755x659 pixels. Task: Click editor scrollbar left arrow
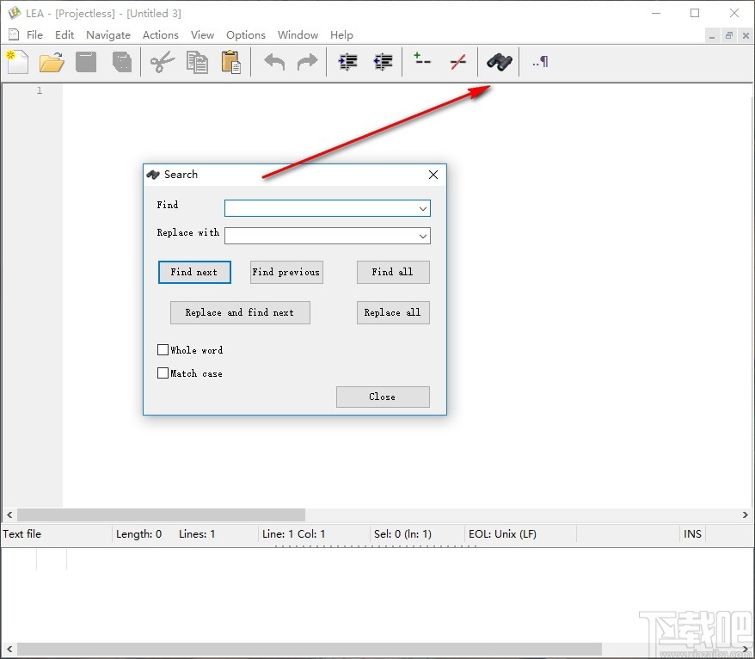click(9, 514)
